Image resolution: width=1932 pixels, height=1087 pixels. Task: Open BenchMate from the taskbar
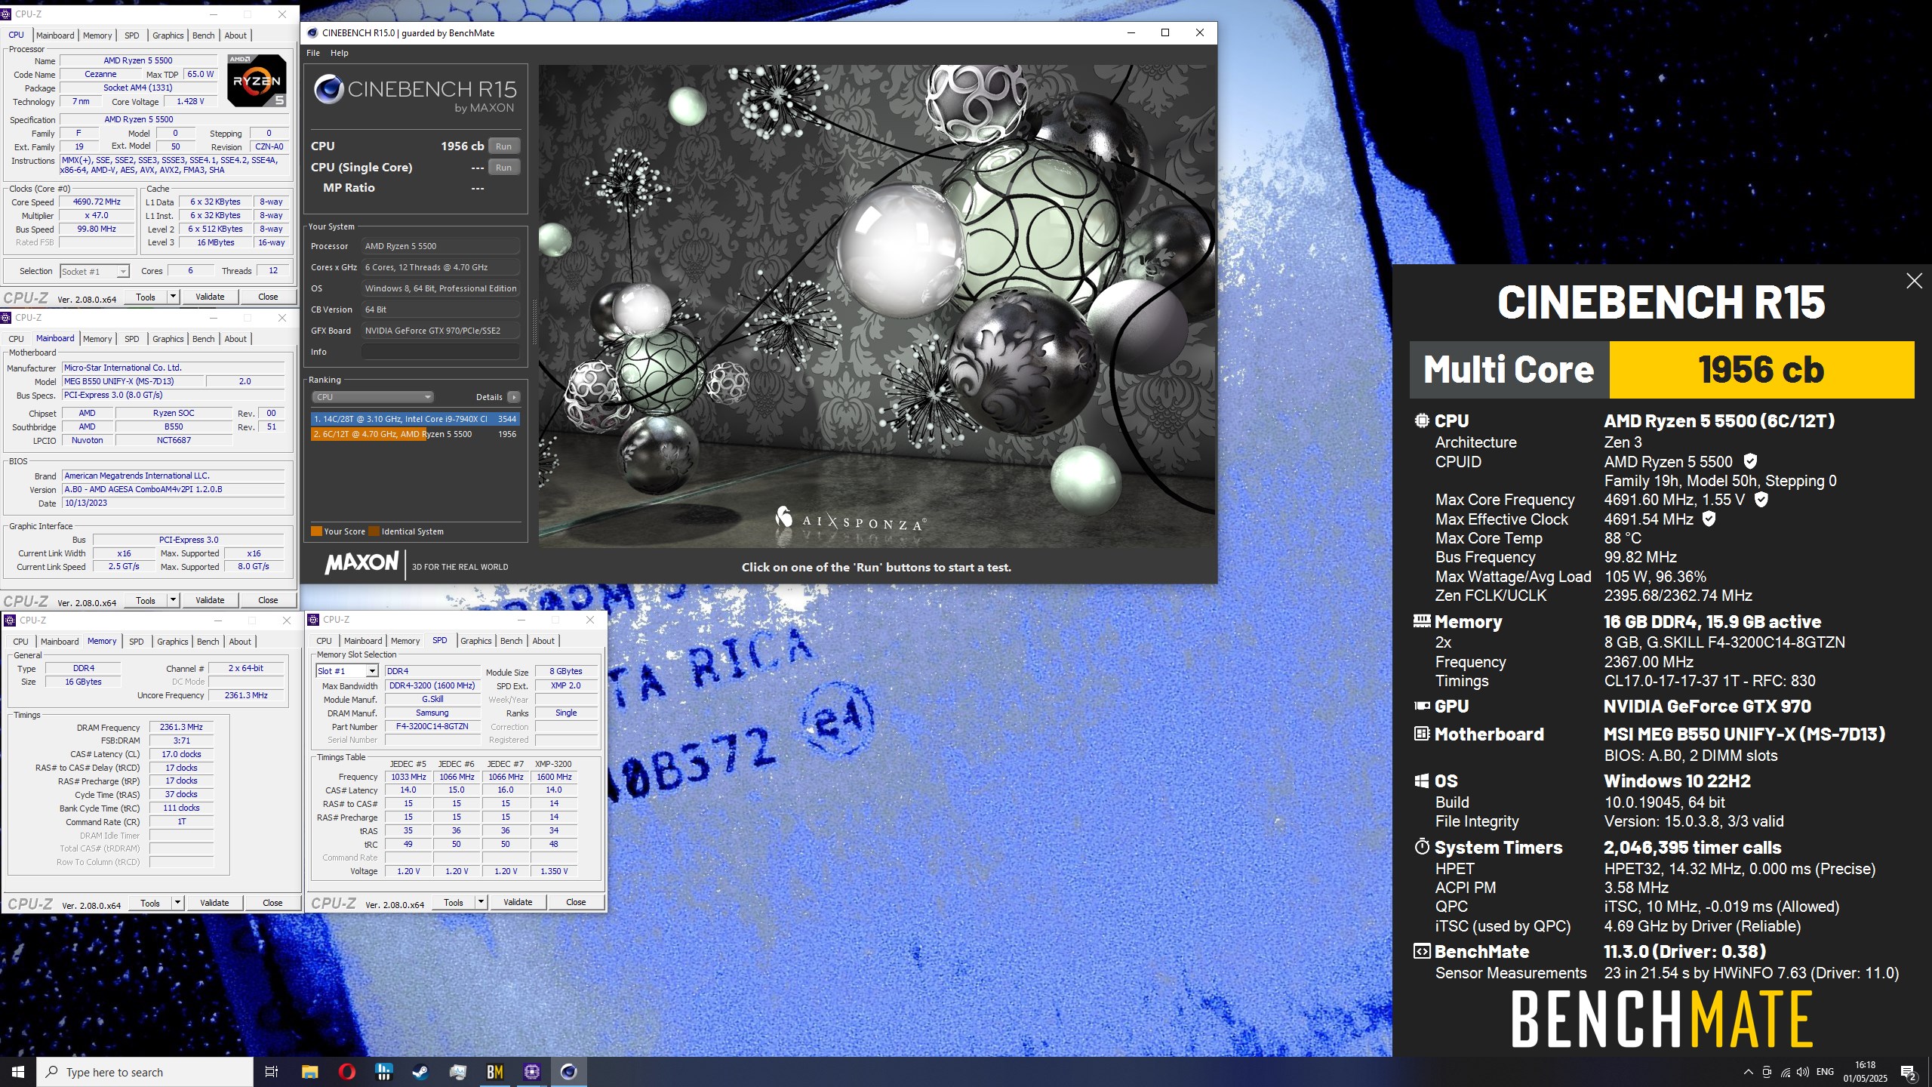pos(495,1072)
